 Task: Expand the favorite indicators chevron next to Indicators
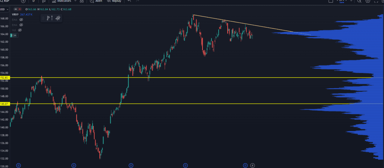click(75, 1)
